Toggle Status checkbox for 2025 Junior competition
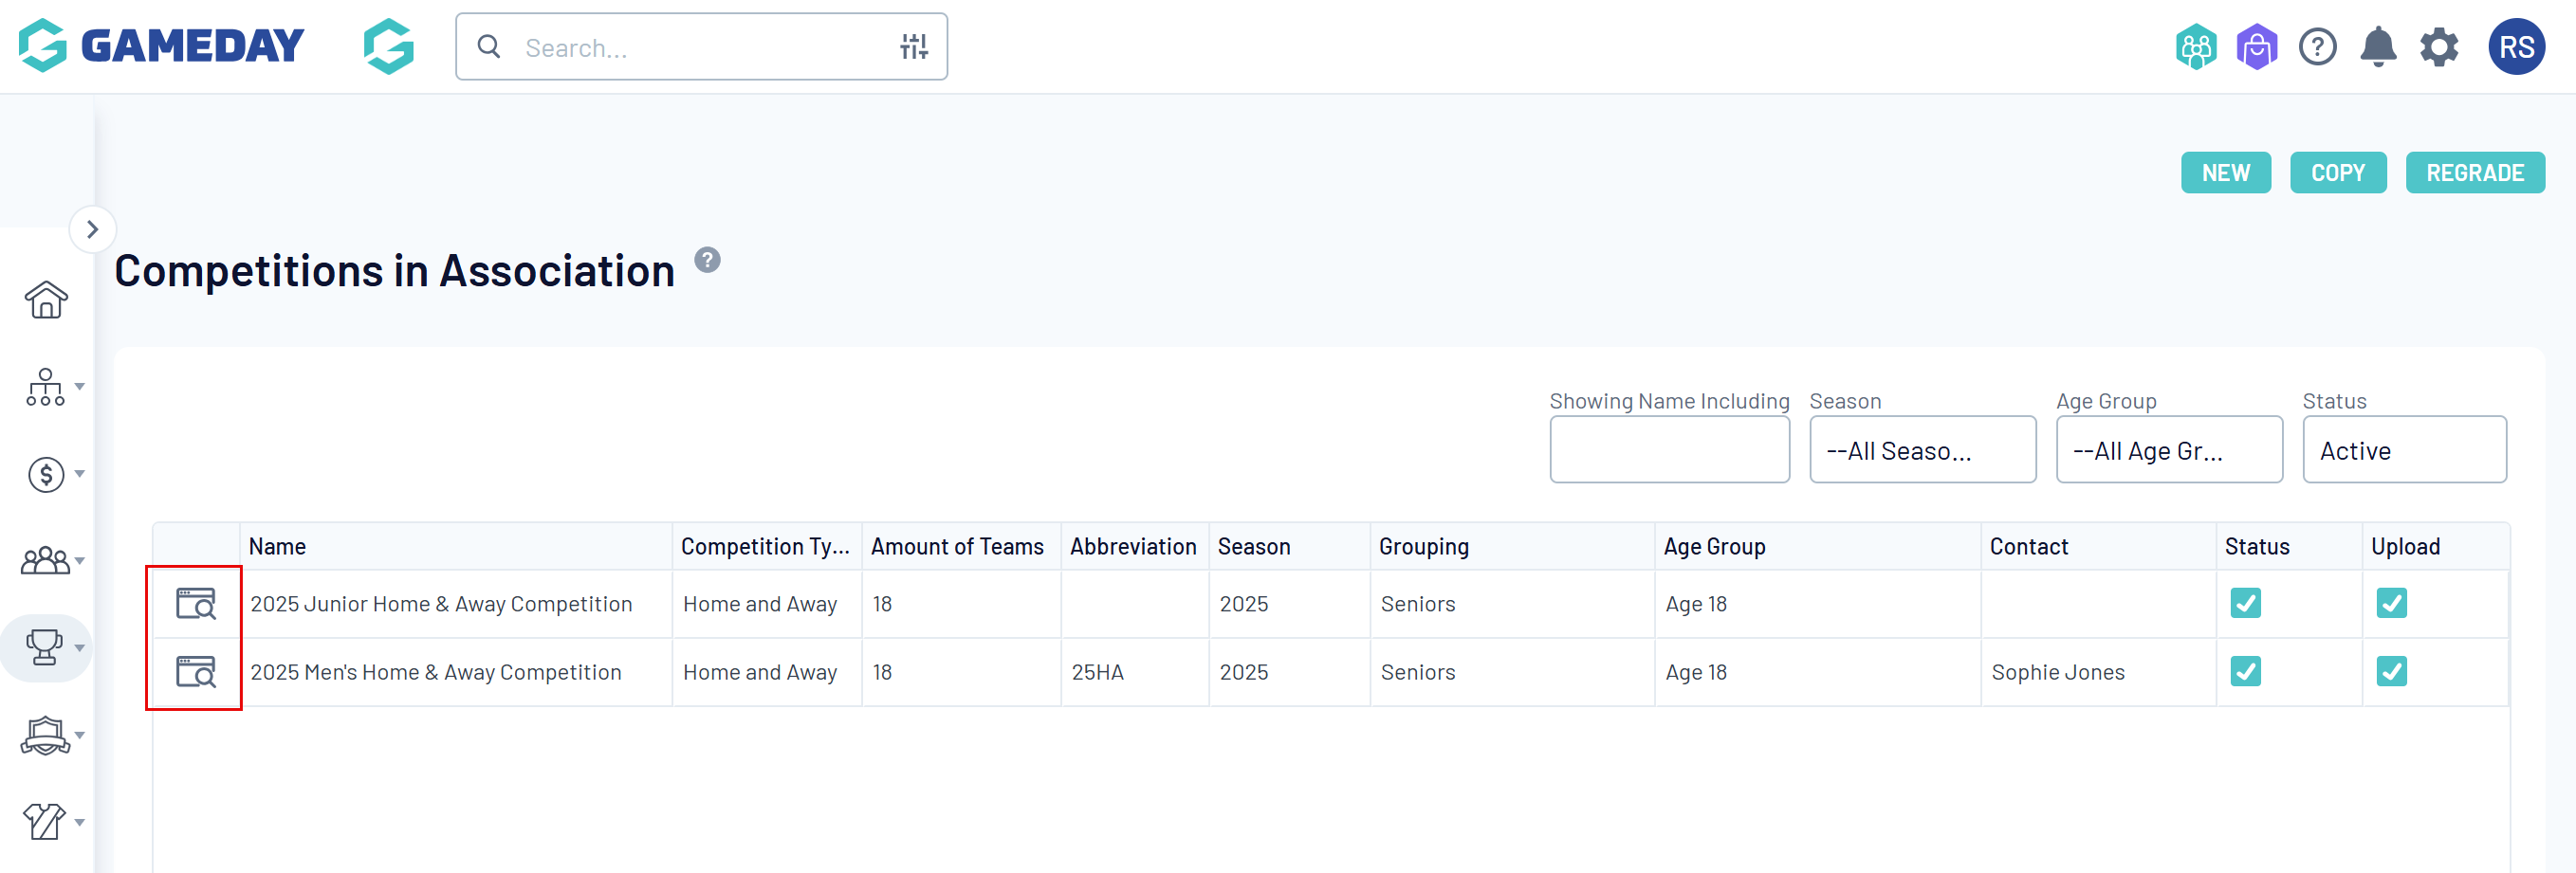This screenshot has width=2576, height=873. [x=2245, y=603]
